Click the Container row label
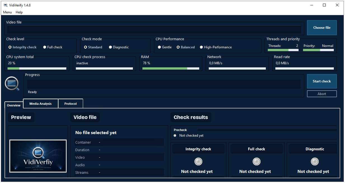Screen dimensions: 345x183 click(x=83, y=142)
